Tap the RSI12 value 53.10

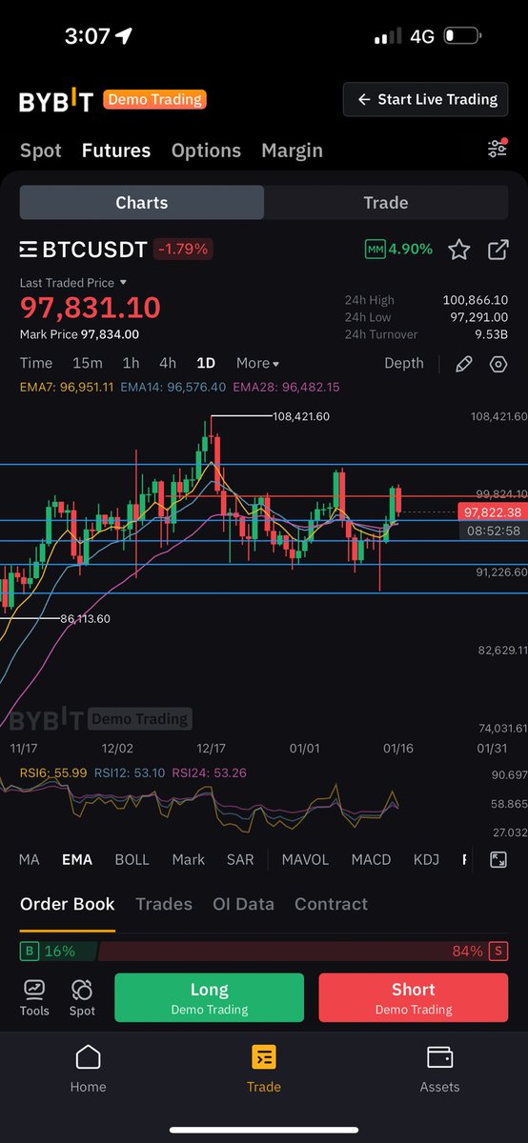point(130,772)
